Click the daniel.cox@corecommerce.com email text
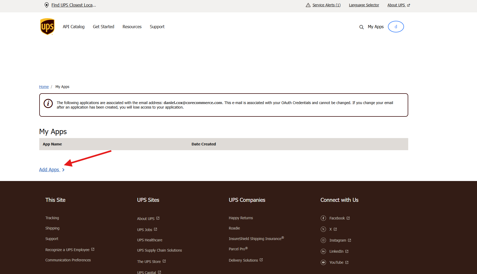 point(193,103)
